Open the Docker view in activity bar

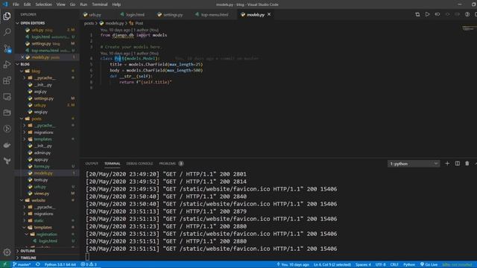pos(7,145)
